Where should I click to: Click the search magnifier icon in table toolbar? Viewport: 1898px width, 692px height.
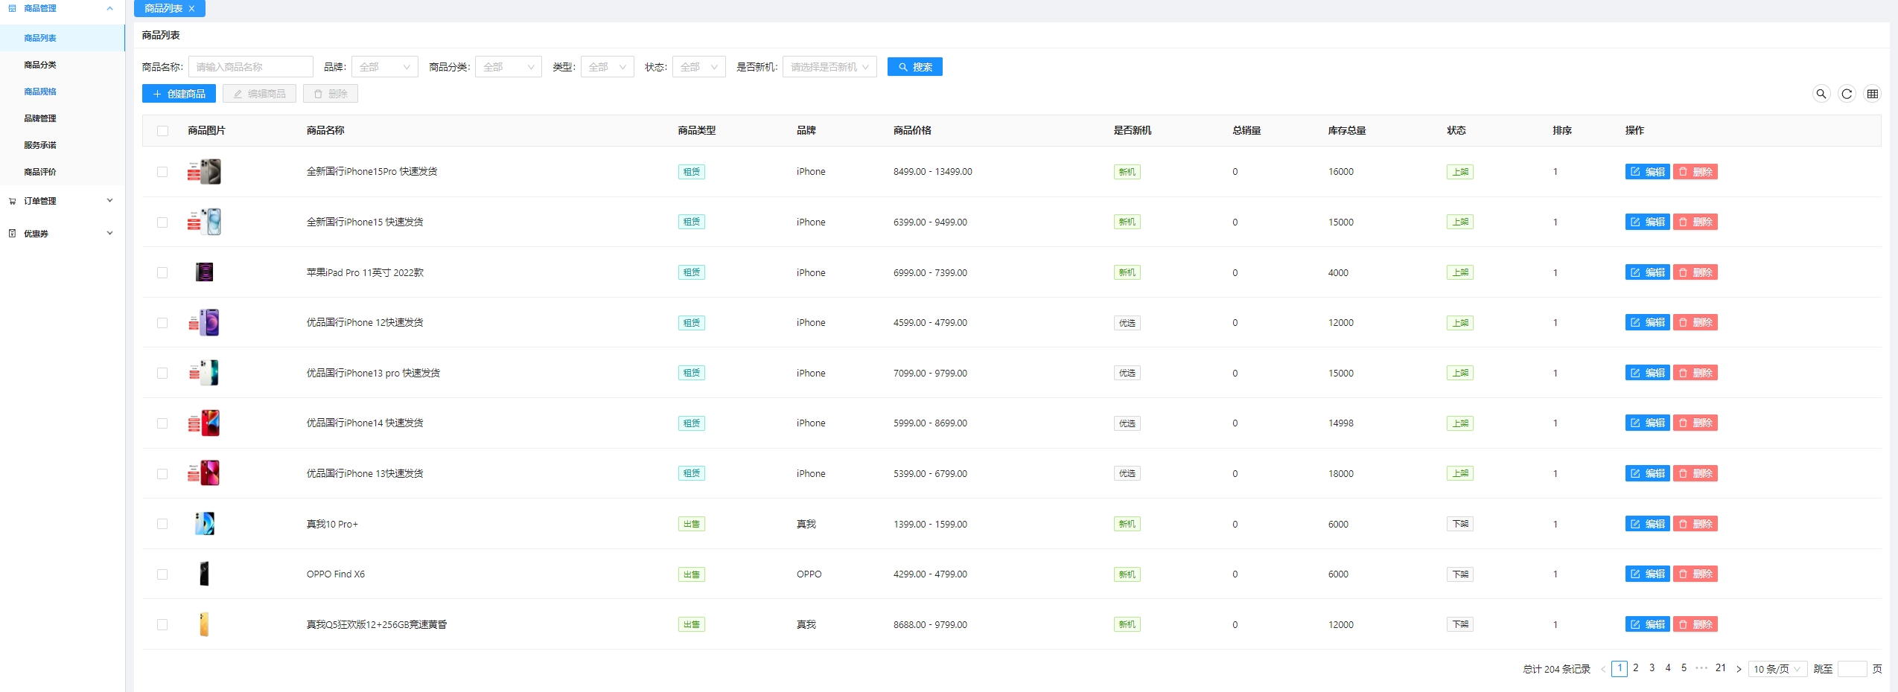click(x=1821, y=94)
